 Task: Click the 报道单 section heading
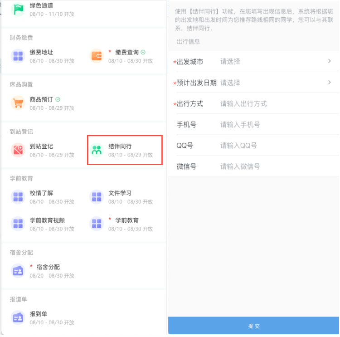pyautogui.click(x=19, y=299)
